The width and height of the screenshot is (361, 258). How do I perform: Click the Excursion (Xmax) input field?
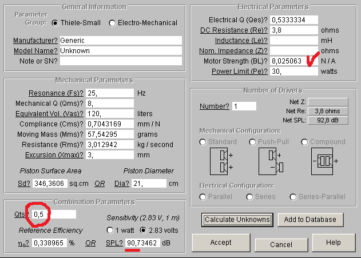(x=110, y=155)
